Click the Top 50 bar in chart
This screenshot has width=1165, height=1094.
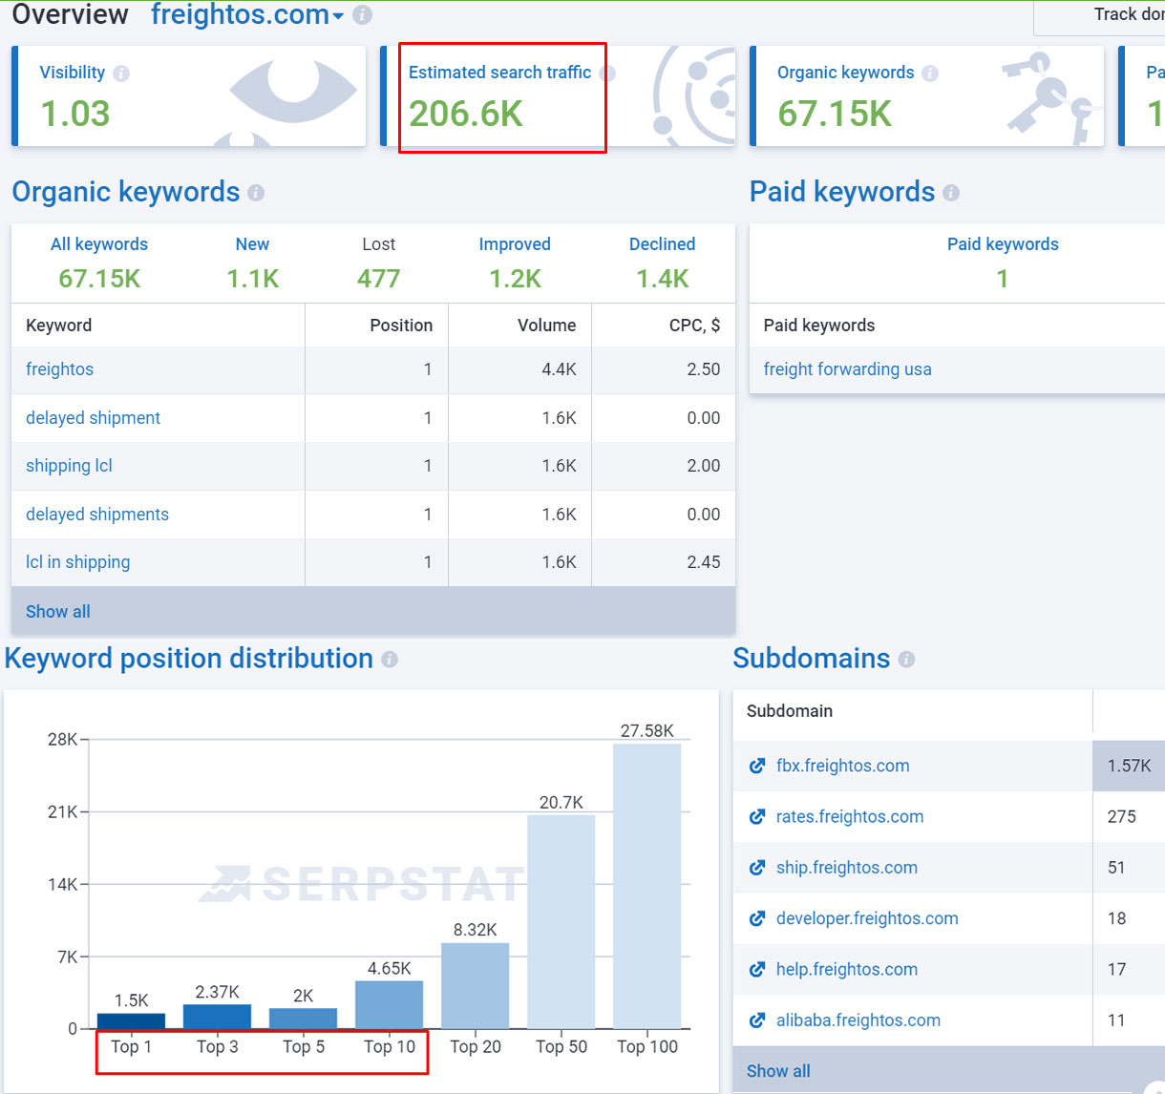click(x=561, y=922)
